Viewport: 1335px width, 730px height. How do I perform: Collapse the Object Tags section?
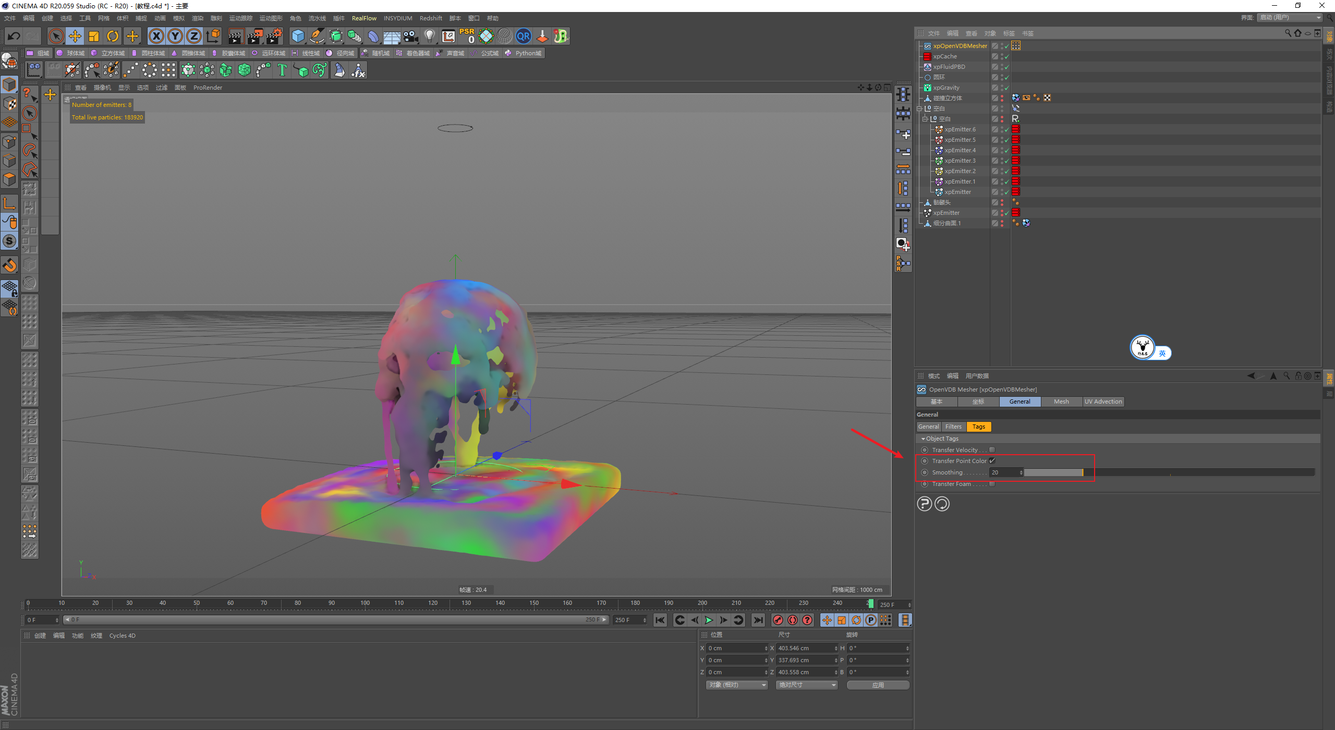point(923,439)
